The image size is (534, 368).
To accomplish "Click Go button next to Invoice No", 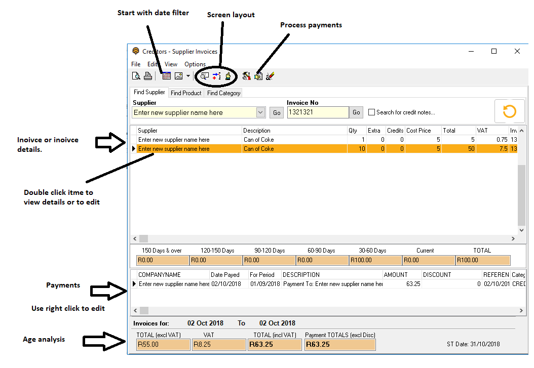I will point(357,112).
